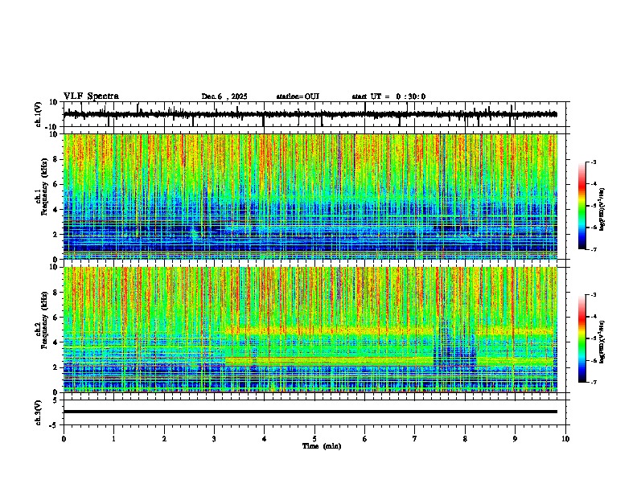Viewport: 637px width, 492px height.
Task: Select the date text 'Dec. 6, 2025'
Action: tap(224, 96)
